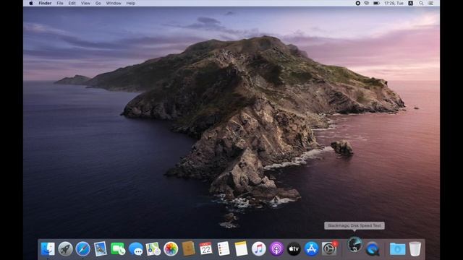Open Notes yellow notepad icon
The width and height of the screenshot is (463, 260).
pyautogui.click(x=241, y=248)
